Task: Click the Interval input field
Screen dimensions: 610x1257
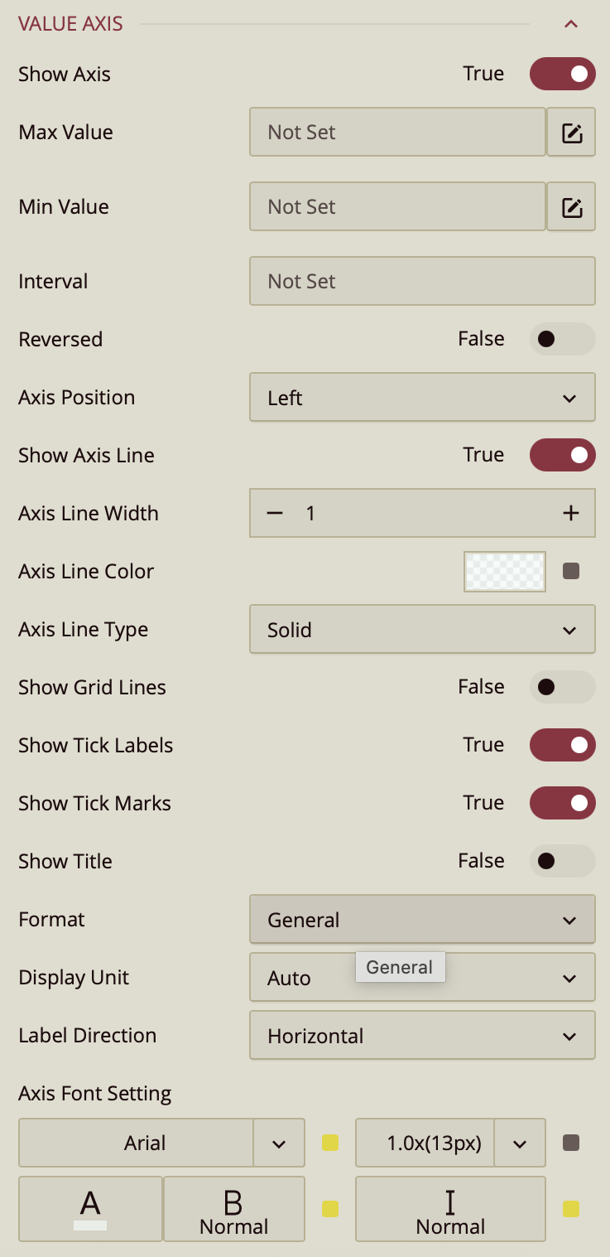Action: pos(422,281)
